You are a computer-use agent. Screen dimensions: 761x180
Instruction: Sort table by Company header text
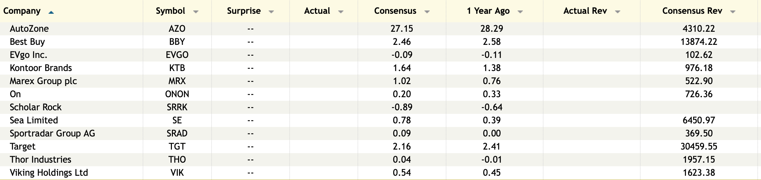point(22,11)
